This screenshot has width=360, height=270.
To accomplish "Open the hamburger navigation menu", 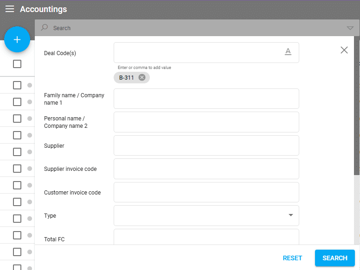I will pyautogui.click(x=10, y=9).
